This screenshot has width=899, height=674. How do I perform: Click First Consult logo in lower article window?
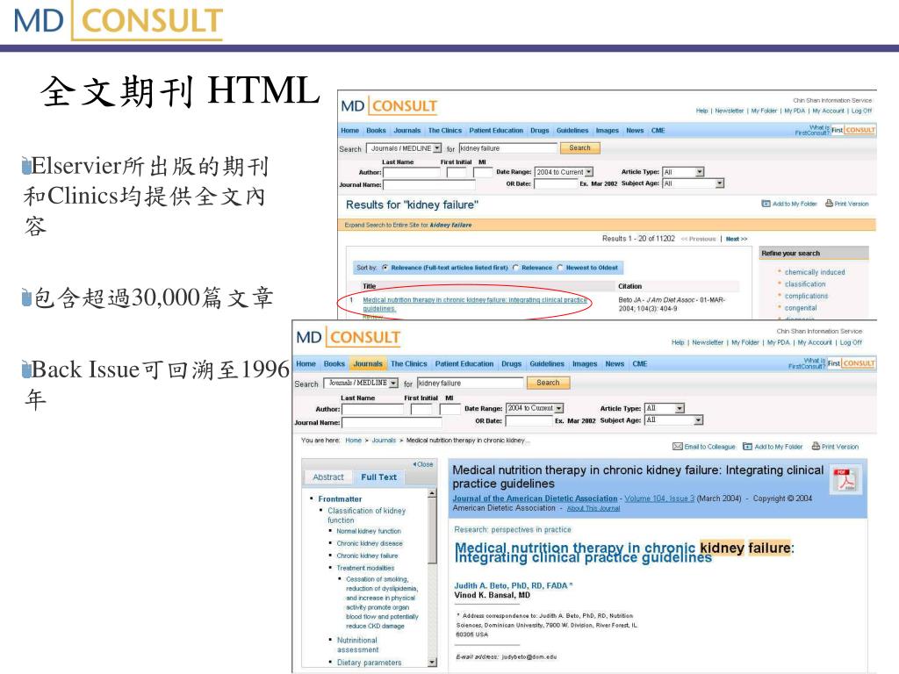point(851,363)
